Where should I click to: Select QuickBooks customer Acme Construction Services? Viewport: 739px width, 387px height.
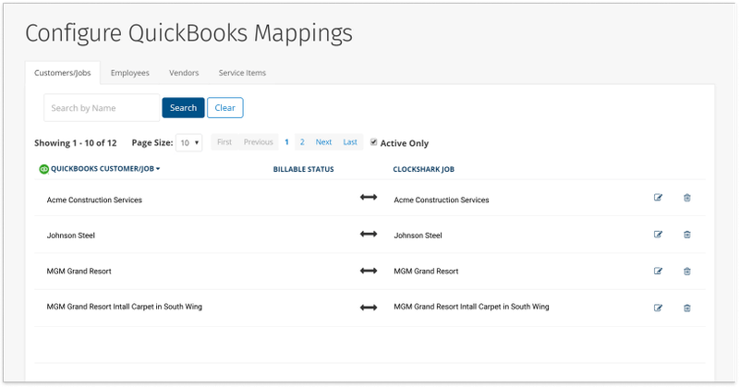pos(94,200)
